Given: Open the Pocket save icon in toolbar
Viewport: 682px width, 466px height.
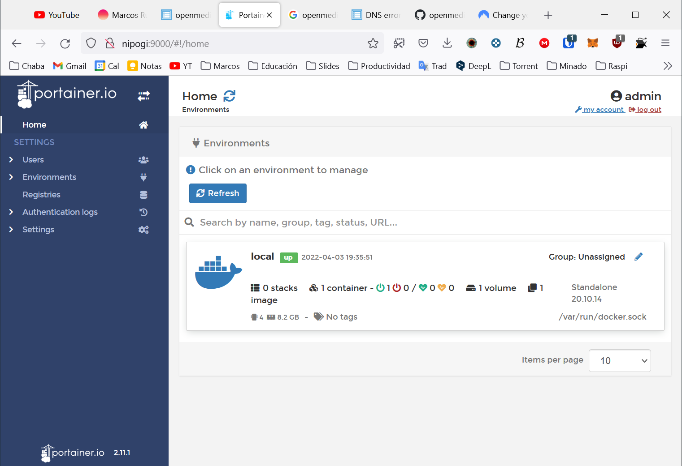Looking at the screenshot, I should pos(423,43).
